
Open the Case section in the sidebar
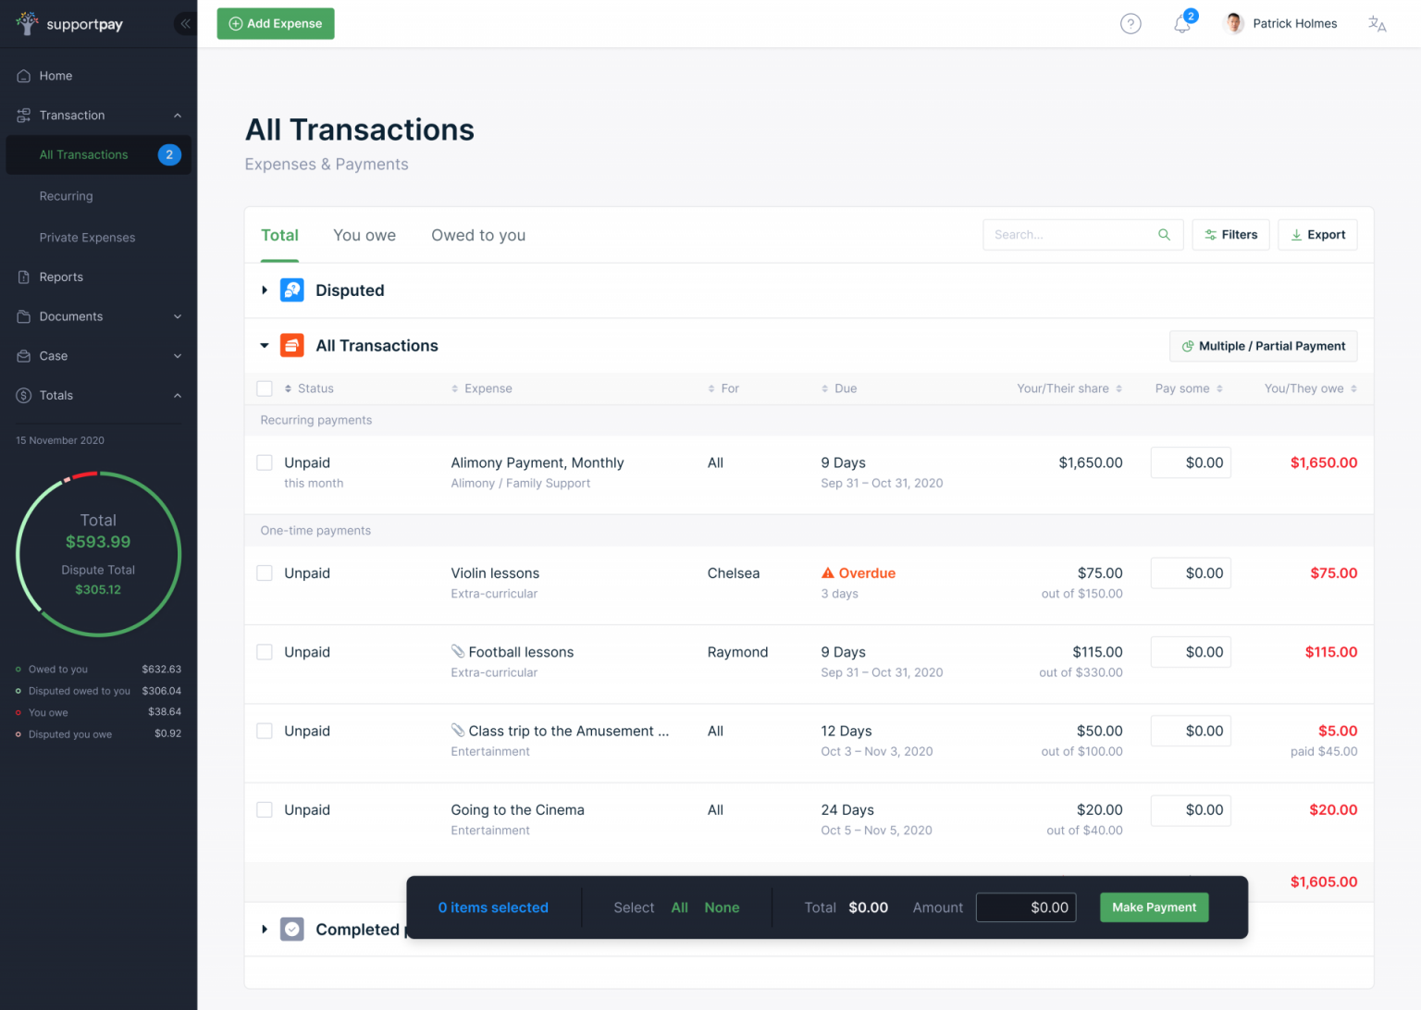click(x=53, y=355)
